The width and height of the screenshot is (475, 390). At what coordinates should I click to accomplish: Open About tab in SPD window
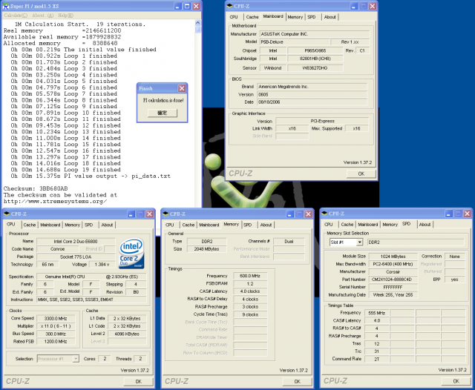pos(425,225)
